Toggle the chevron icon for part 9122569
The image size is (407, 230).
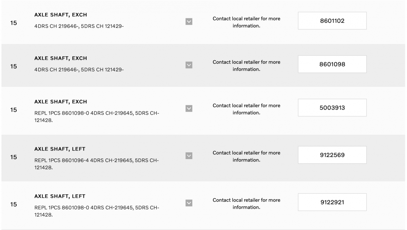pos(189,156)
